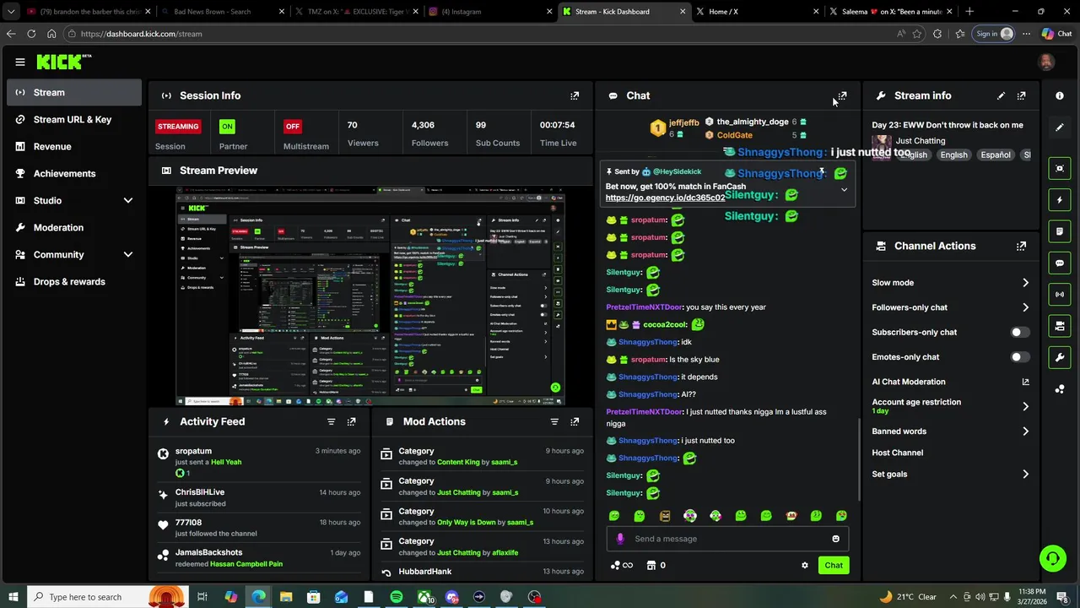Image resolution: width=1080 pixels, height=608 pixels.
Task: Open AI Chat Moderation external link
Action: click(1025, 382)
